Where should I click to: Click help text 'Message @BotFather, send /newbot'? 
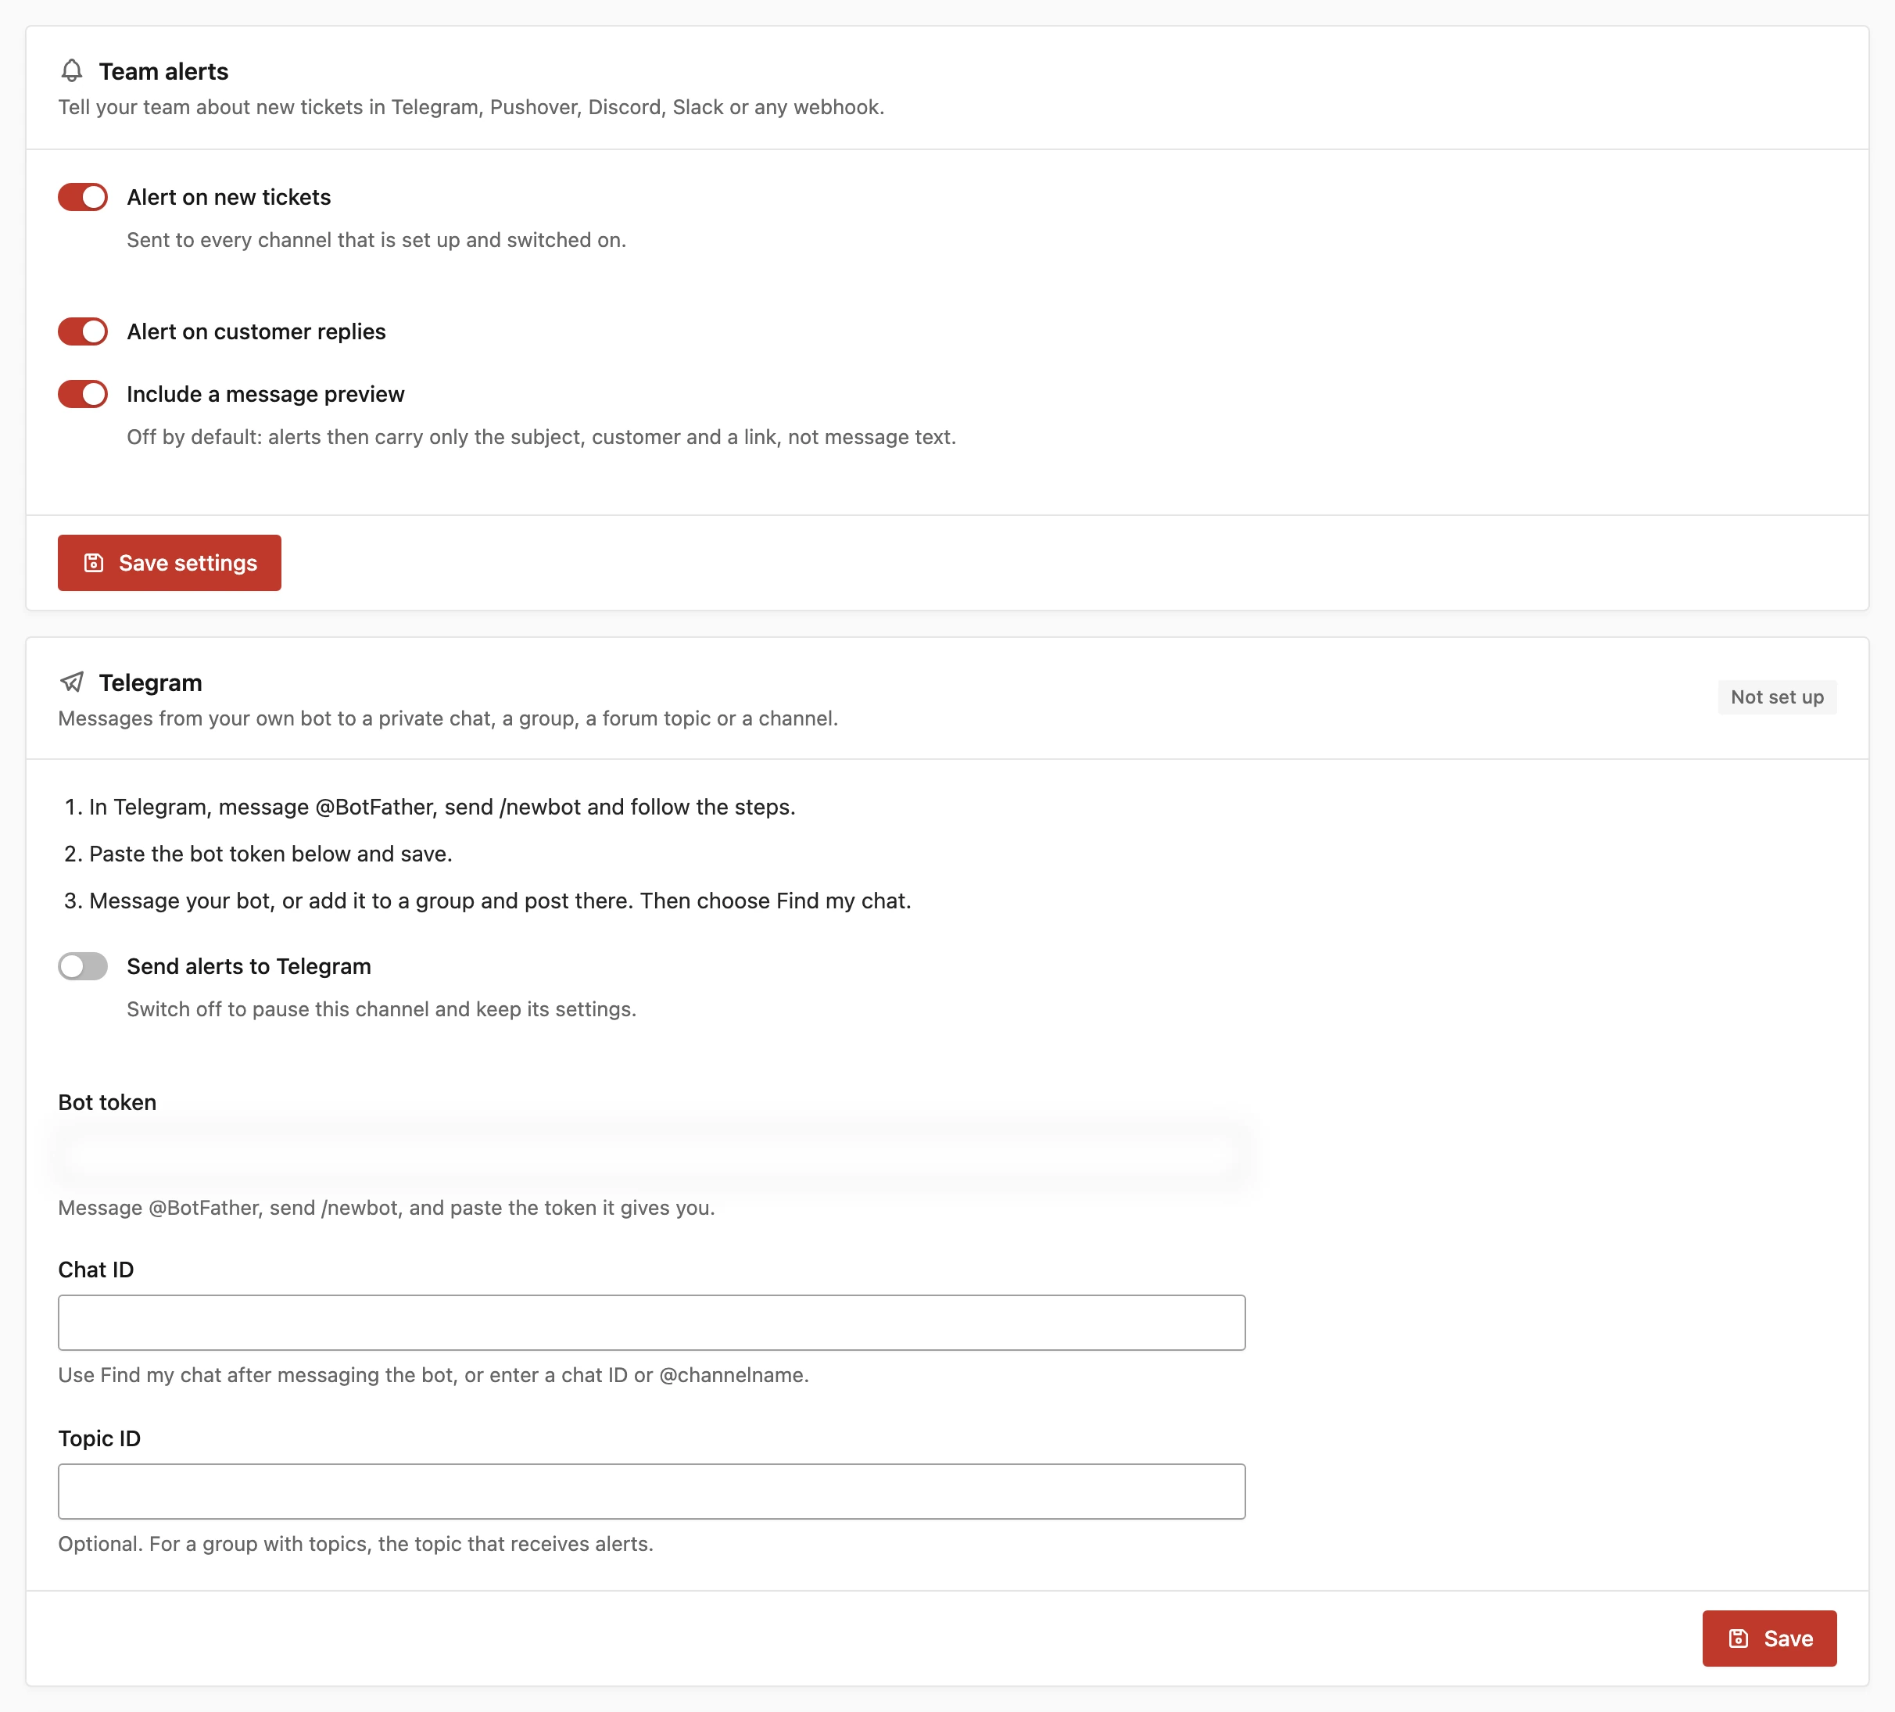386,1207
